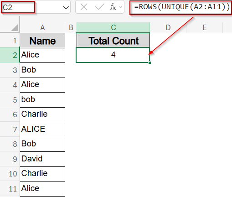Select column D header
232x197 pixels.
click(168, 27)
